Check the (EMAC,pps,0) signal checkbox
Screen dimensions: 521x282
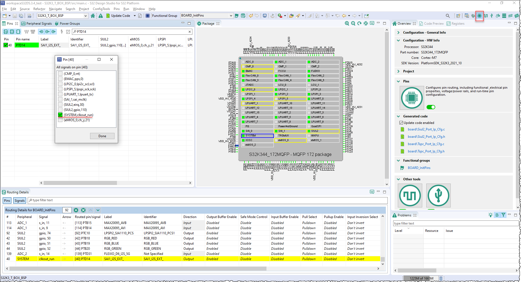click(60, 79)
